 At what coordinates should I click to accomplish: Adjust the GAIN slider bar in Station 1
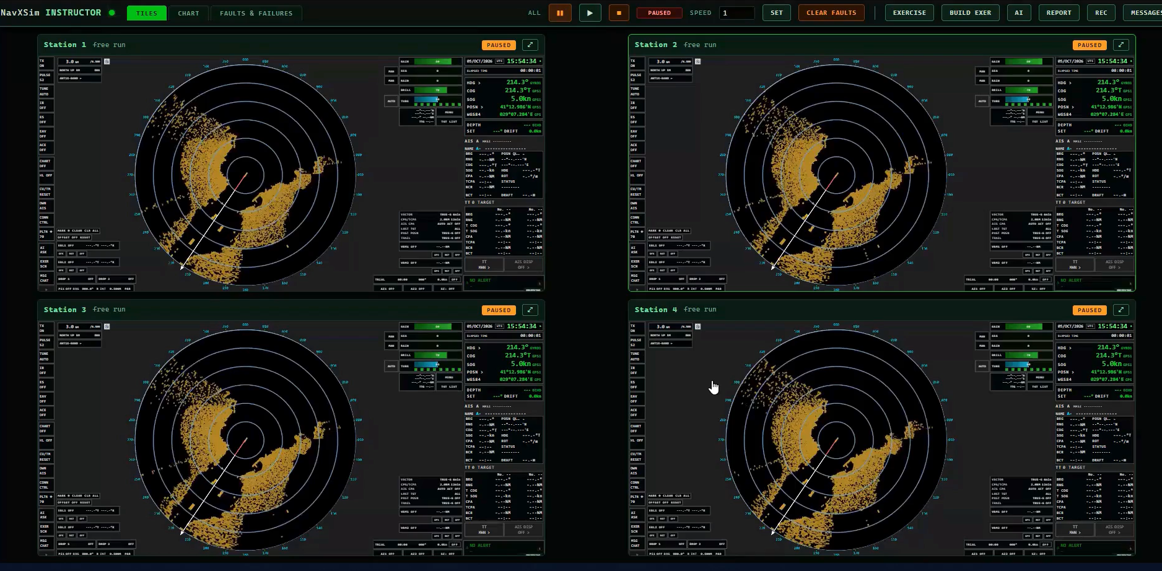[437, 62]
